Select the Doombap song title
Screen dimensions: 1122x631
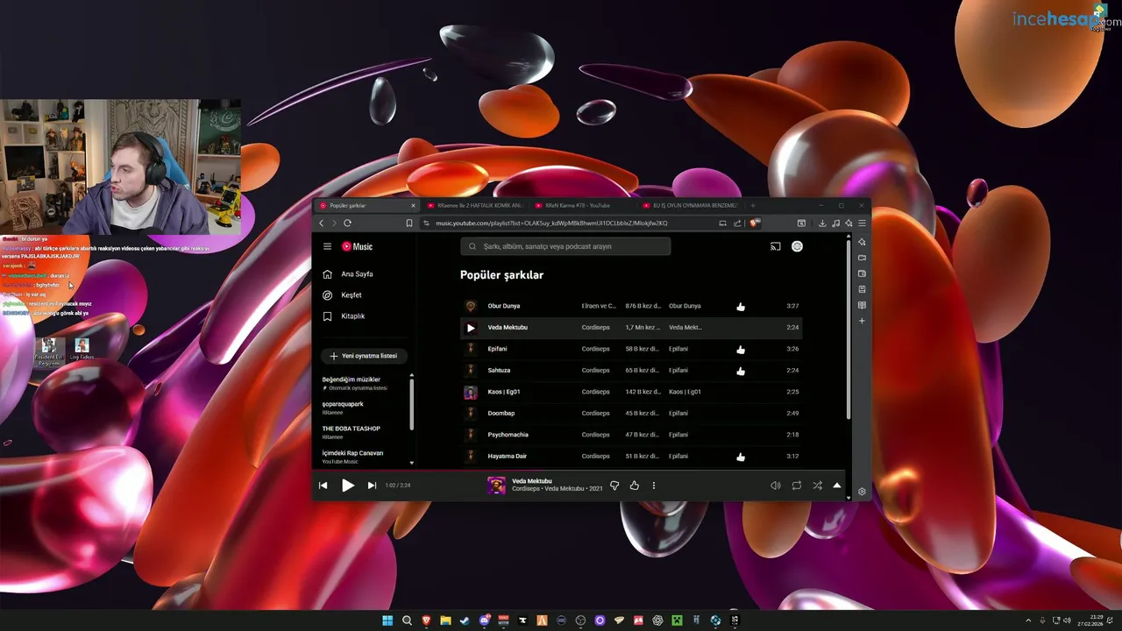(x=501, y=414)
